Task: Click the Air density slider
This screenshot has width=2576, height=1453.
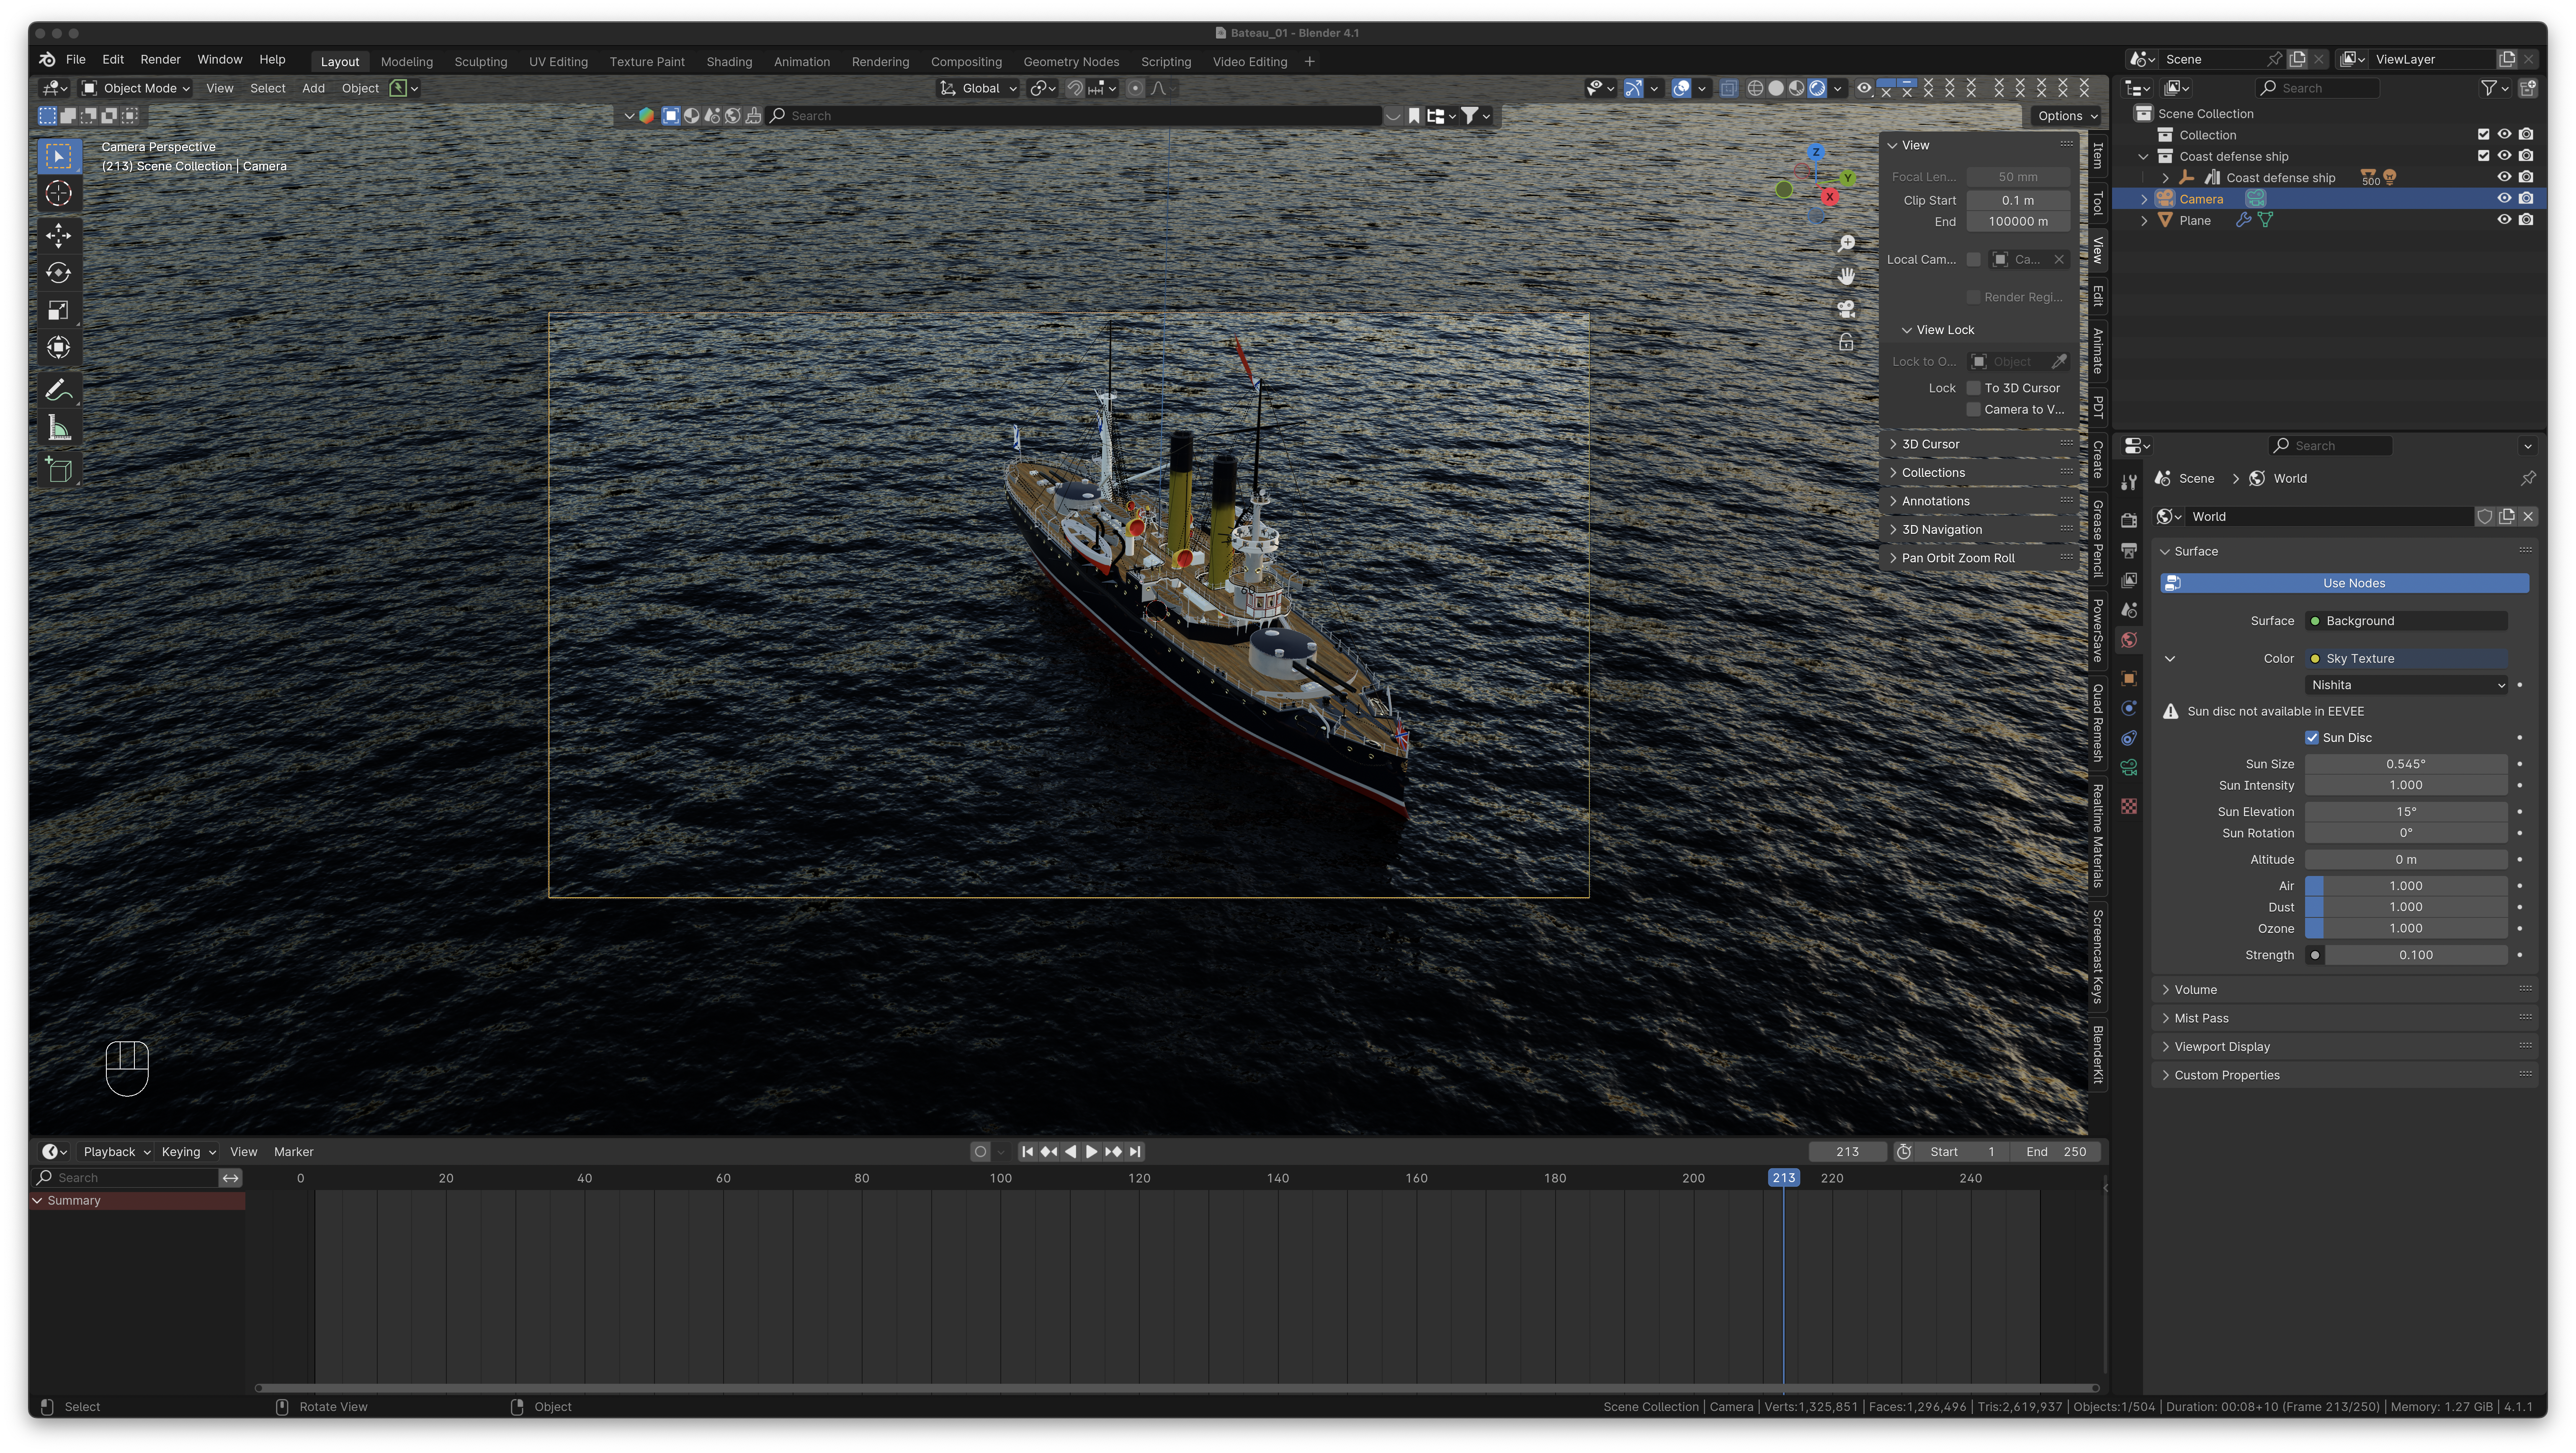Action: click(2406, 887)
